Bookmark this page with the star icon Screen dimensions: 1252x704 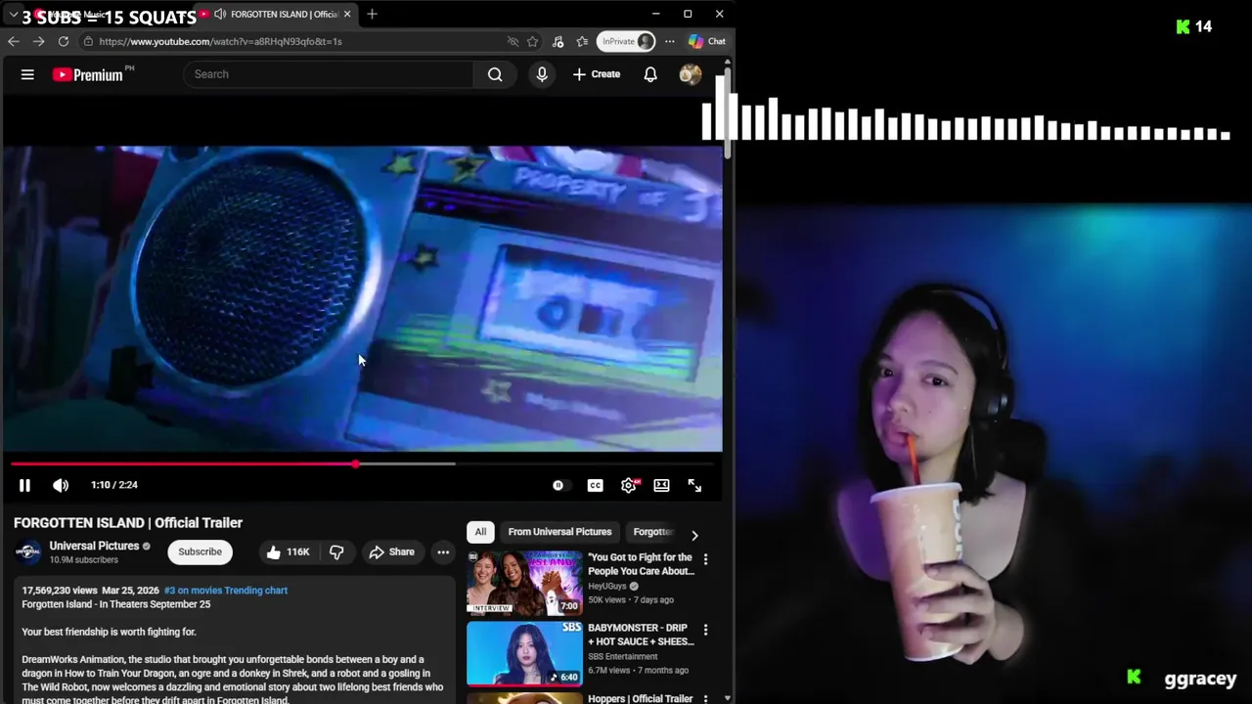click(532, 41)
